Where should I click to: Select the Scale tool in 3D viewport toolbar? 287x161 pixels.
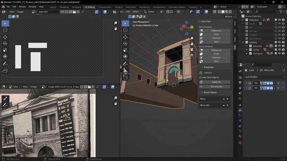(126, 50)
